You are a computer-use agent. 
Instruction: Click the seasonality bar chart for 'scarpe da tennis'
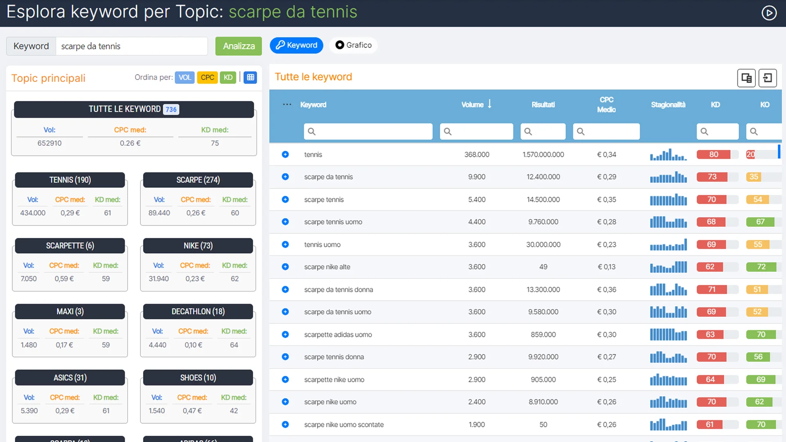pyautogui.click(x=668, y=177)
